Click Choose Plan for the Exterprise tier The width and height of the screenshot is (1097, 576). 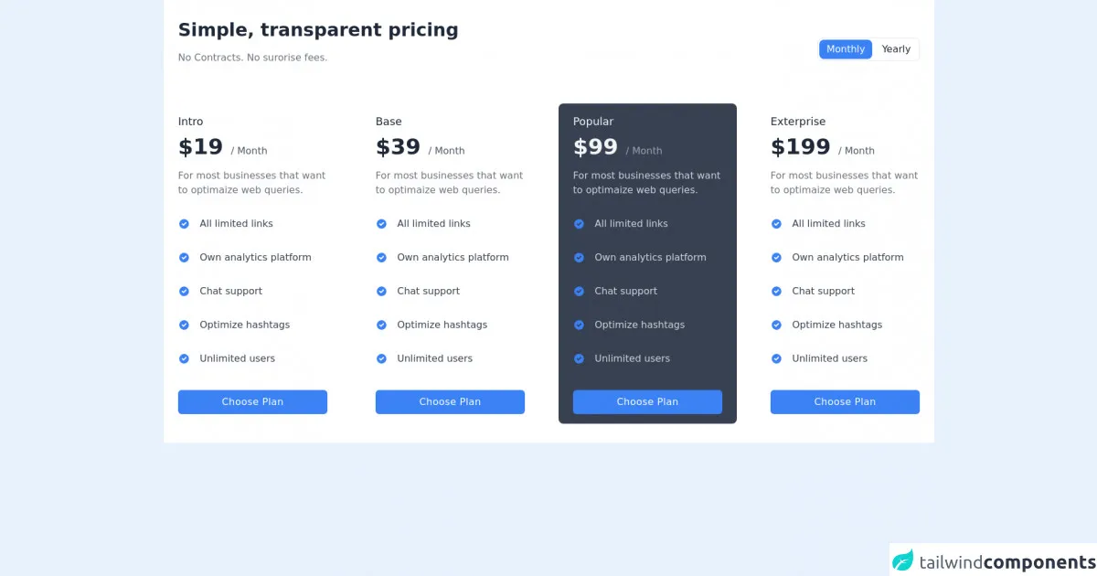point(845,402)
